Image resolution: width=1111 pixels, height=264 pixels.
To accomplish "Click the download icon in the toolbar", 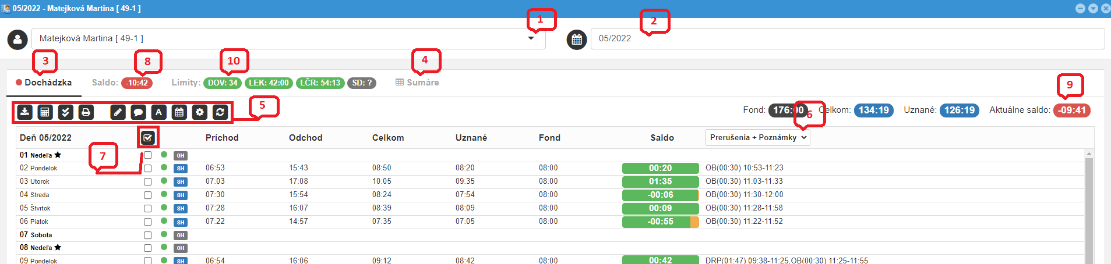I will pos(24,112).
